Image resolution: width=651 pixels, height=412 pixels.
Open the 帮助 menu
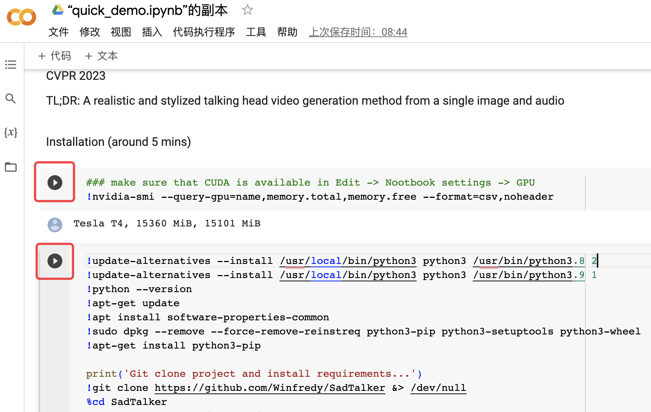click(287, 32)
